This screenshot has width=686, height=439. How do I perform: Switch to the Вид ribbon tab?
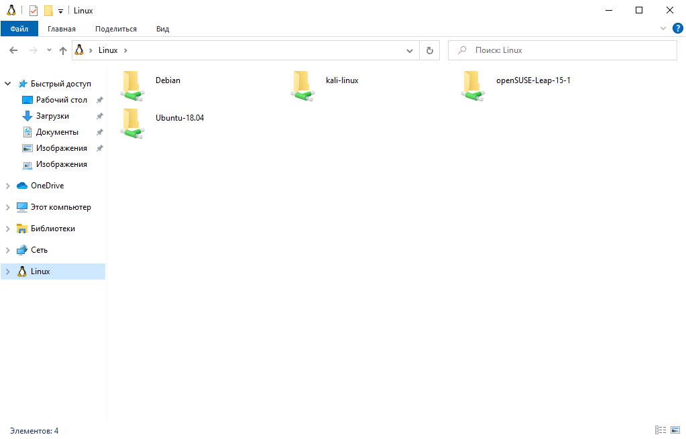(162, 29)
